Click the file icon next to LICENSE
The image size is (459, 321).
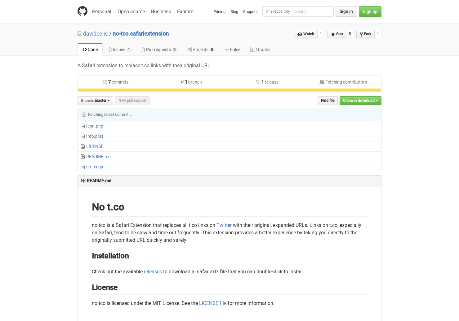coord(83,146)
